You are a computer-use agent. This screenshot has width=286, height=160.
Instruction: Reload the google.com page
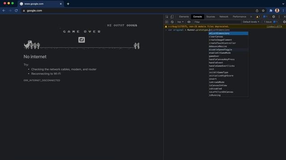16,11
